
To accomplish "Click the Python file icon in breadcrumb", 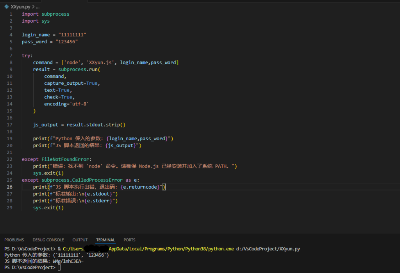I will click(x=7, y=7).
